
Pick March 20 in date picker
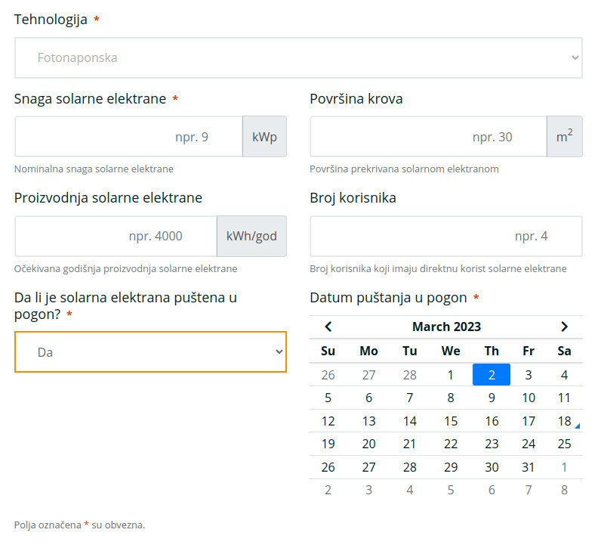coord(369,444)
